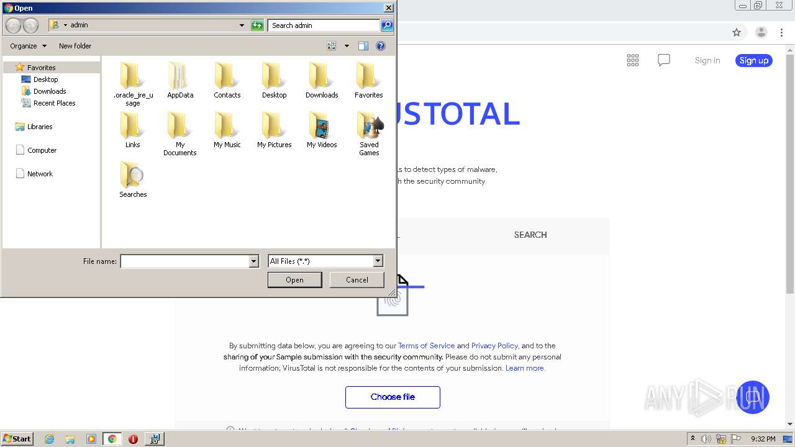Open the .oracle_jre_usage folder
The image size is (795, 447).
click(x=133, y=84)
